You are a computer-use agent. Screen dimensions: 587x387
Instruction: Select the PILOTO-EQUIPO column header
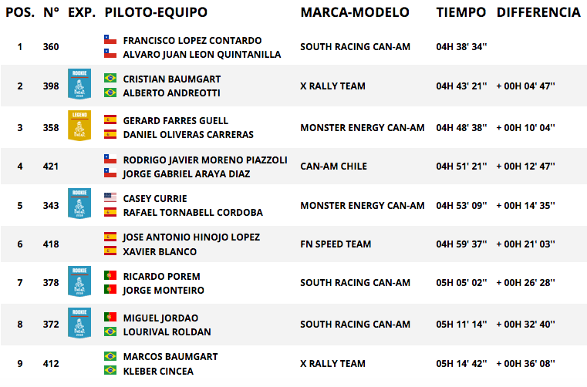[x=156, y=13]
